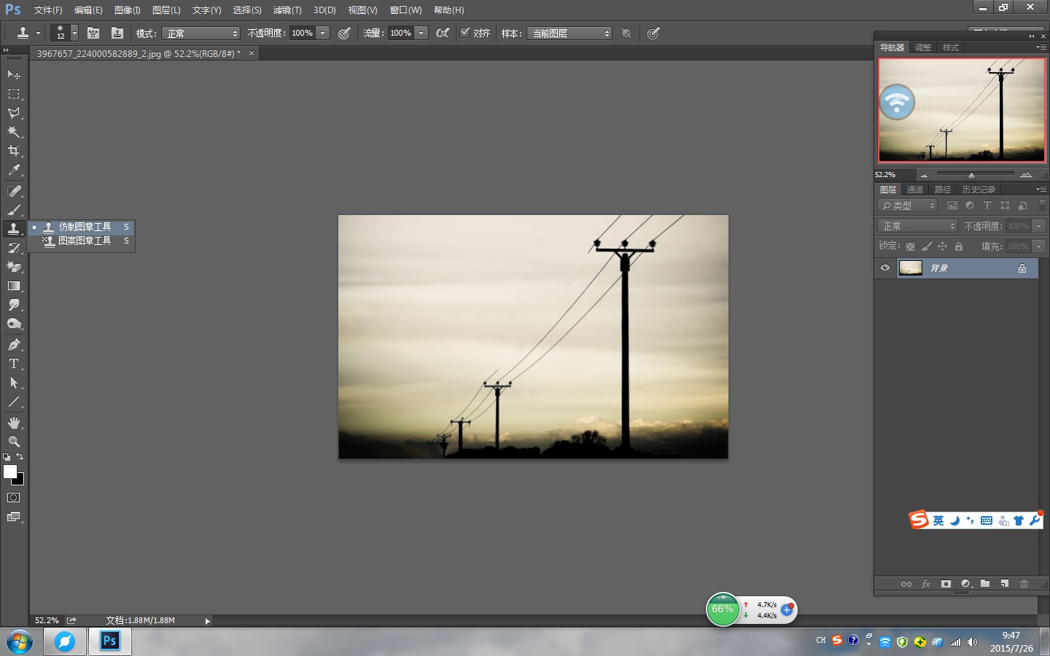Select the Healing Brush tool
Image resolution: width=1050 pixels, height=656 pixels.
[x=14, y=191]
